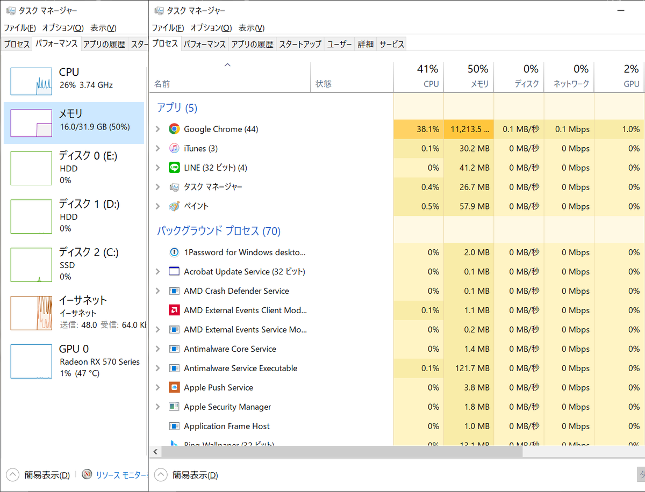
Task: Click the Apple Security Manager icon
Action: [174, 407]
